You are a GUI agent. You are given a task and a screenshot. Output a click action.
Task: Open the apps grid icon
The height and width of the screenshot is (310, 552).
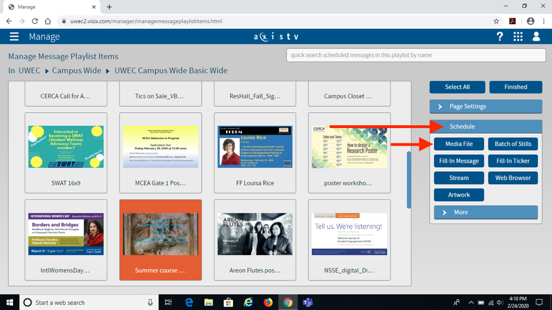coord(518,37)
